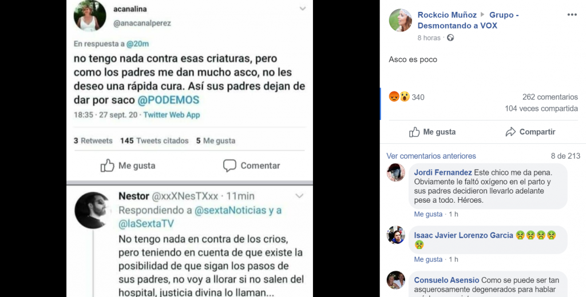The image size is (586, 297).
Task: Open the 104 veces compartida link
Action: (541, 109)
